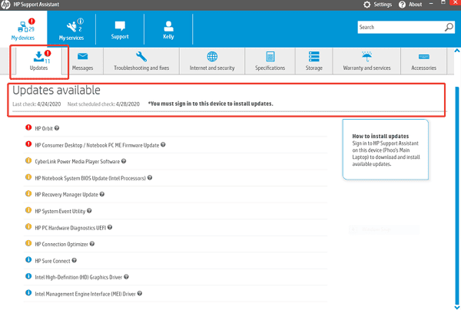Click the vertical scrollbar on right edge
Screen dimensions: 461x310
(458, 192)
